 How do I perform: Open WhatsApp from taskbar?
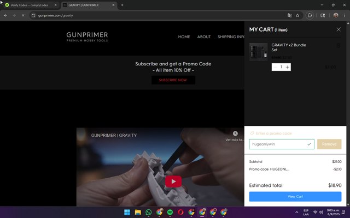[148, 212]
